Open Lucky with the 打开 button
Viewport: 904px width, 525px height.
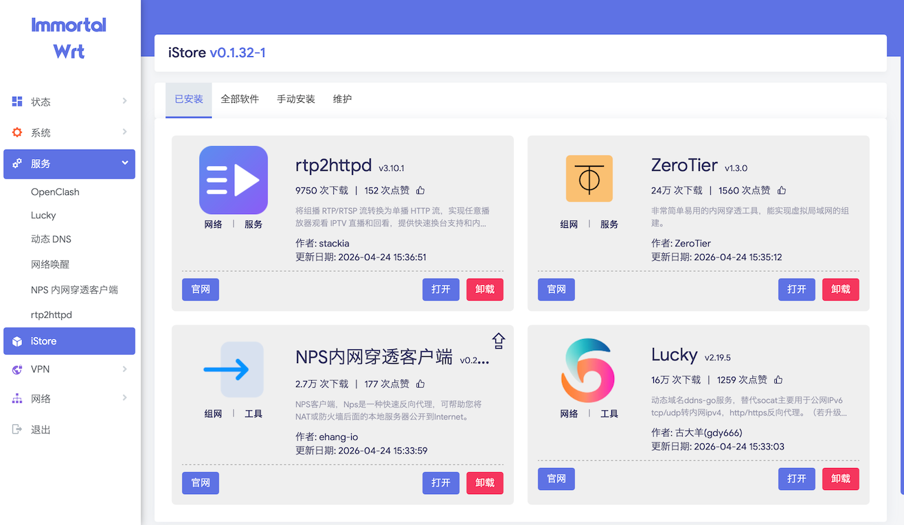click(x=797, y=479)
